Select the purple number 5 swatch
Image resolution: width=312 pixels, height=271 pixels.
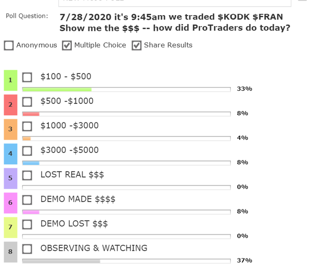10,178
